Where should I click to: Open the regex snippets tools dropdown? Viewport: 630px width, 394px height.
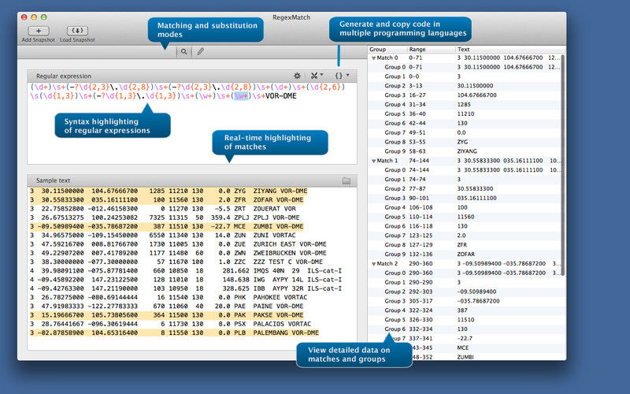[317, 76]
